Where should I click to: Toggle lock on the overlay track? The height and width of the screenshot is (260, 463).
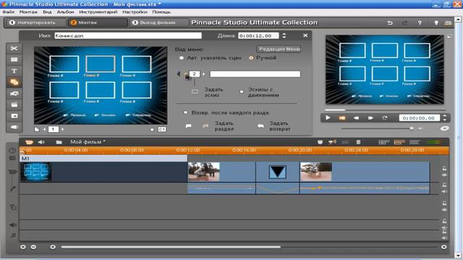pyautogui.click(x=444, y=204)
